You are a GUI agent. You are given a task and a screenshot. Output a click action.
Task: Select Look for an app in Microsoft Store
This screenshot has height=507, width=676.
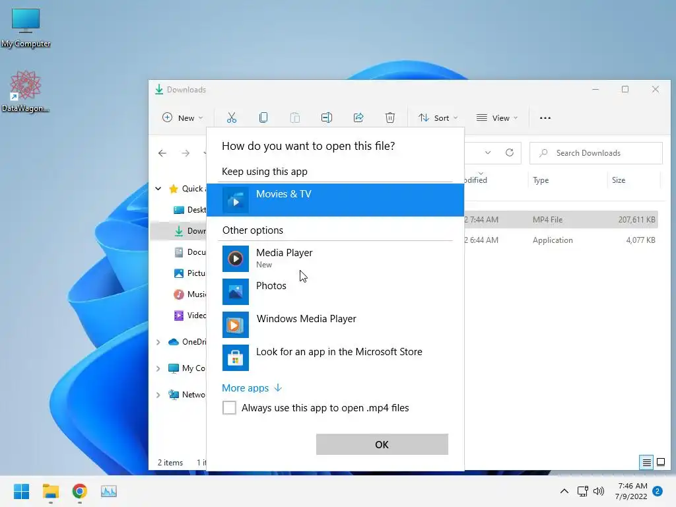tap(335, 357)
